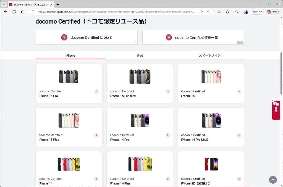Viewport: 283px width, 187px height.
Task: Reload the docomo page
Action: point(14,12)
